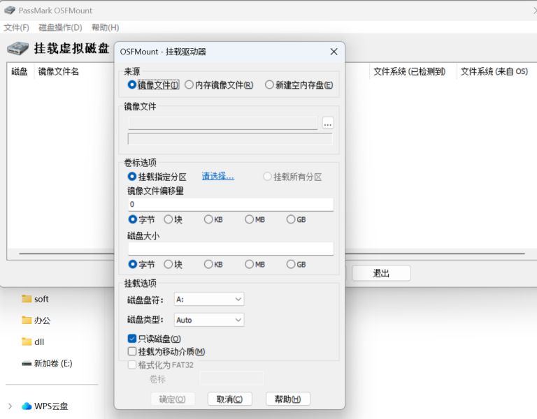Click the ... browse button for image file
Viewport: 537px width, 419px height.
click(328, 123)
